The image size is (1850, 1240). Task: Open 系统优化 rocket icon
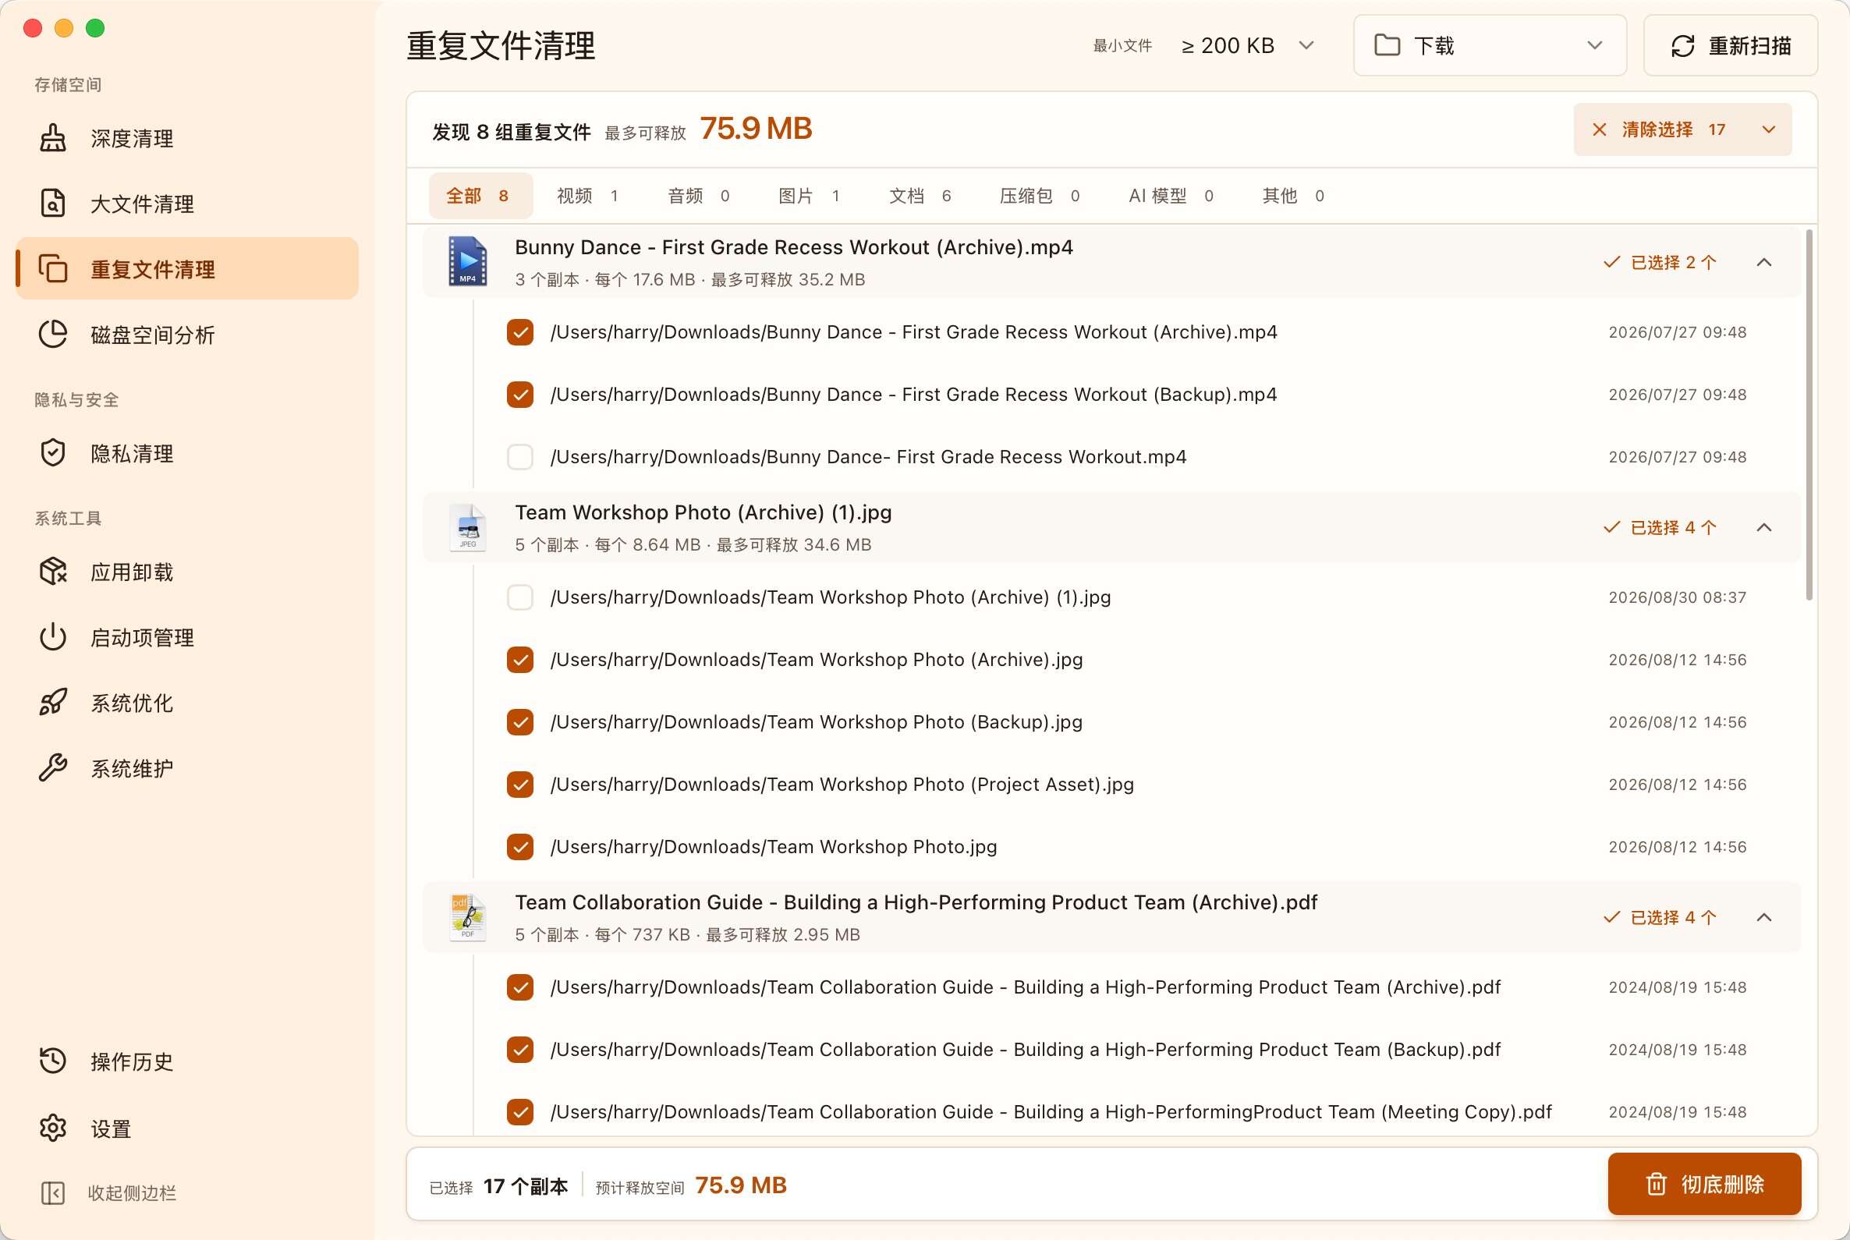click(53, 702)
